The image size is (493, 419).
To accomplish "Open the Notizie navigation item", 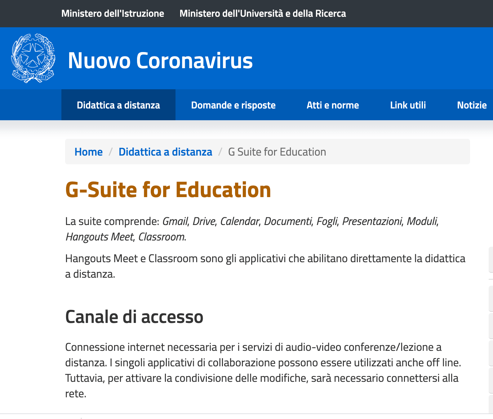I will tap(472, 105).
